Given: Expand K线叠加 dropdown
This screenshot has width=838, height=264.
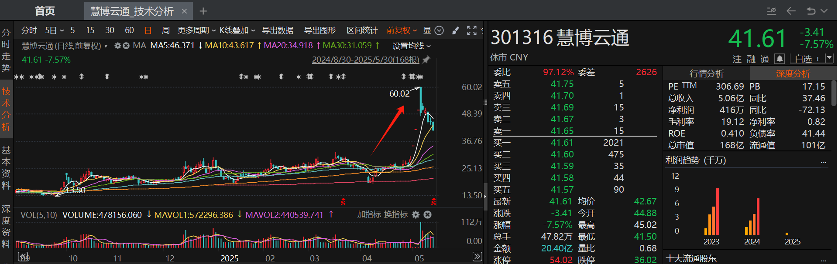Looking at the screenshot, I should click(237, 30).
